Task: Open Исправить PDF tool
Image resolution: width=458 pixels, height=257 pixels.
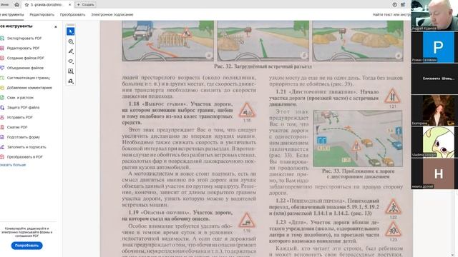Action: (x=20, y=117)
